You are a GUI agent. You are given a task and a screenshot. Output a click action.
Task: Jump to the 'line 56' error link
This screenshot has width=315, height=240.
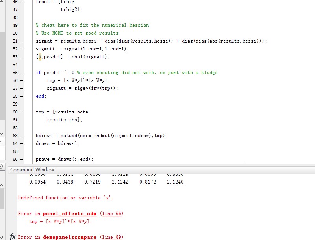point(111,214)
